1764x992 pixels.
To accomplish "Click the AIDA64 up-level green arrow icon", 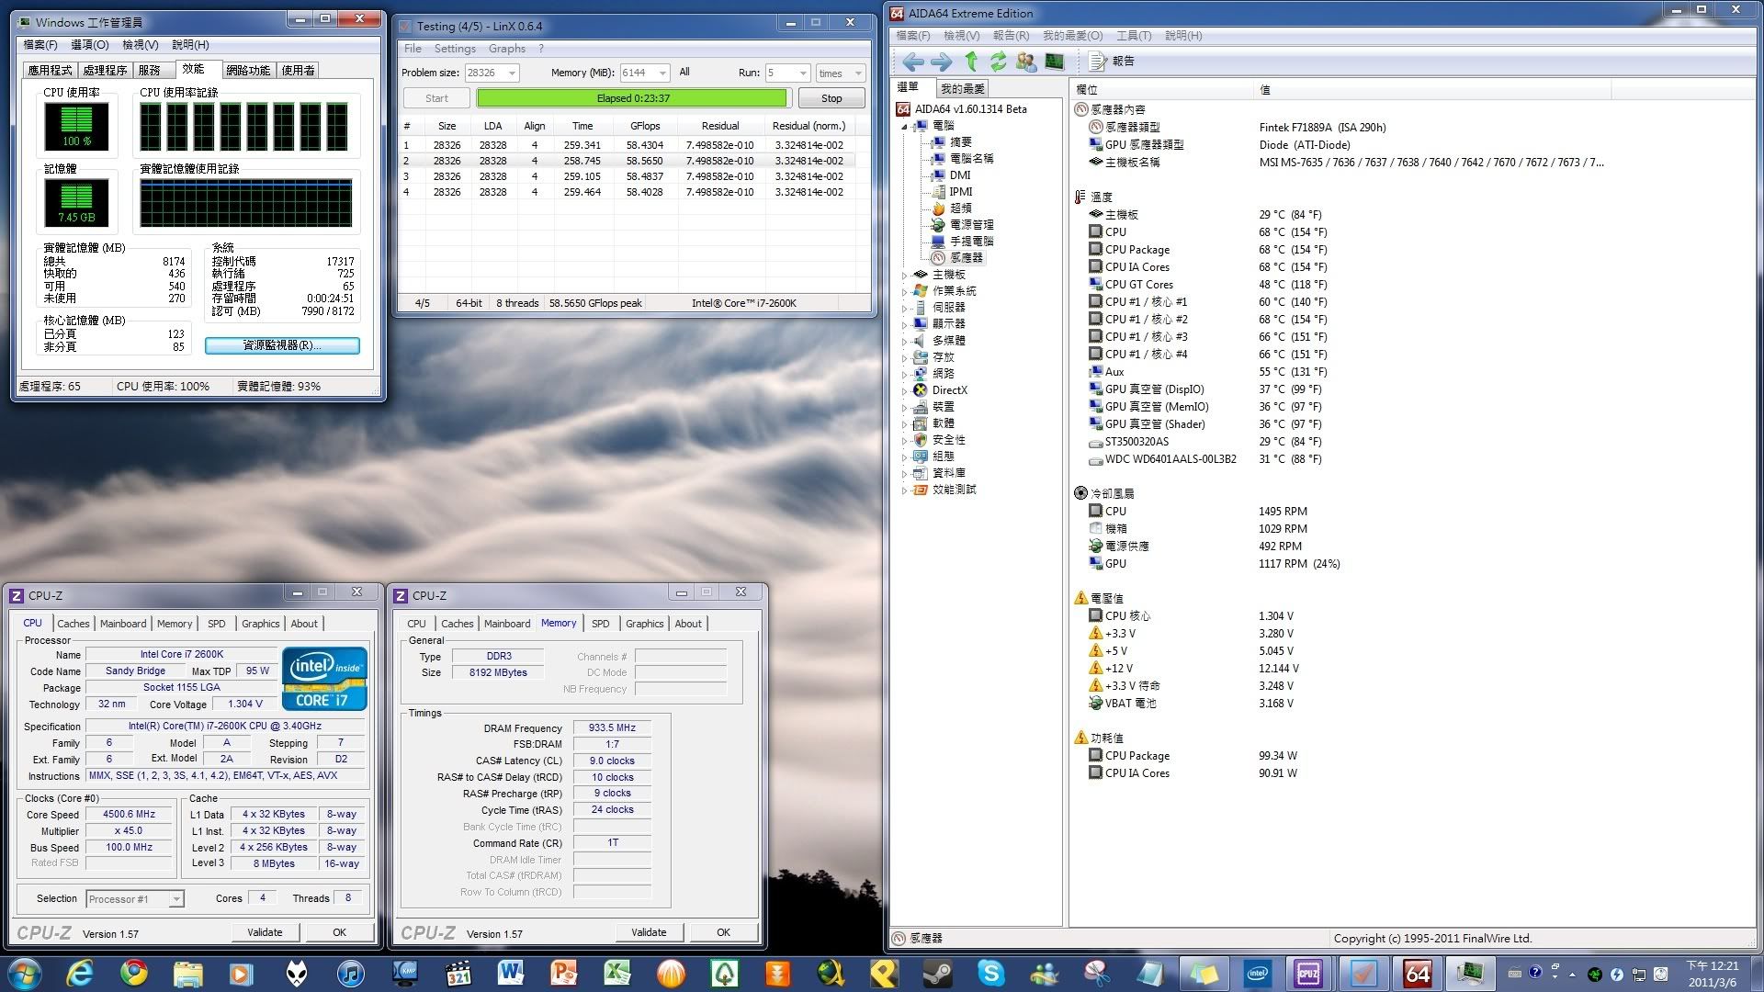I will pos(970,62).
